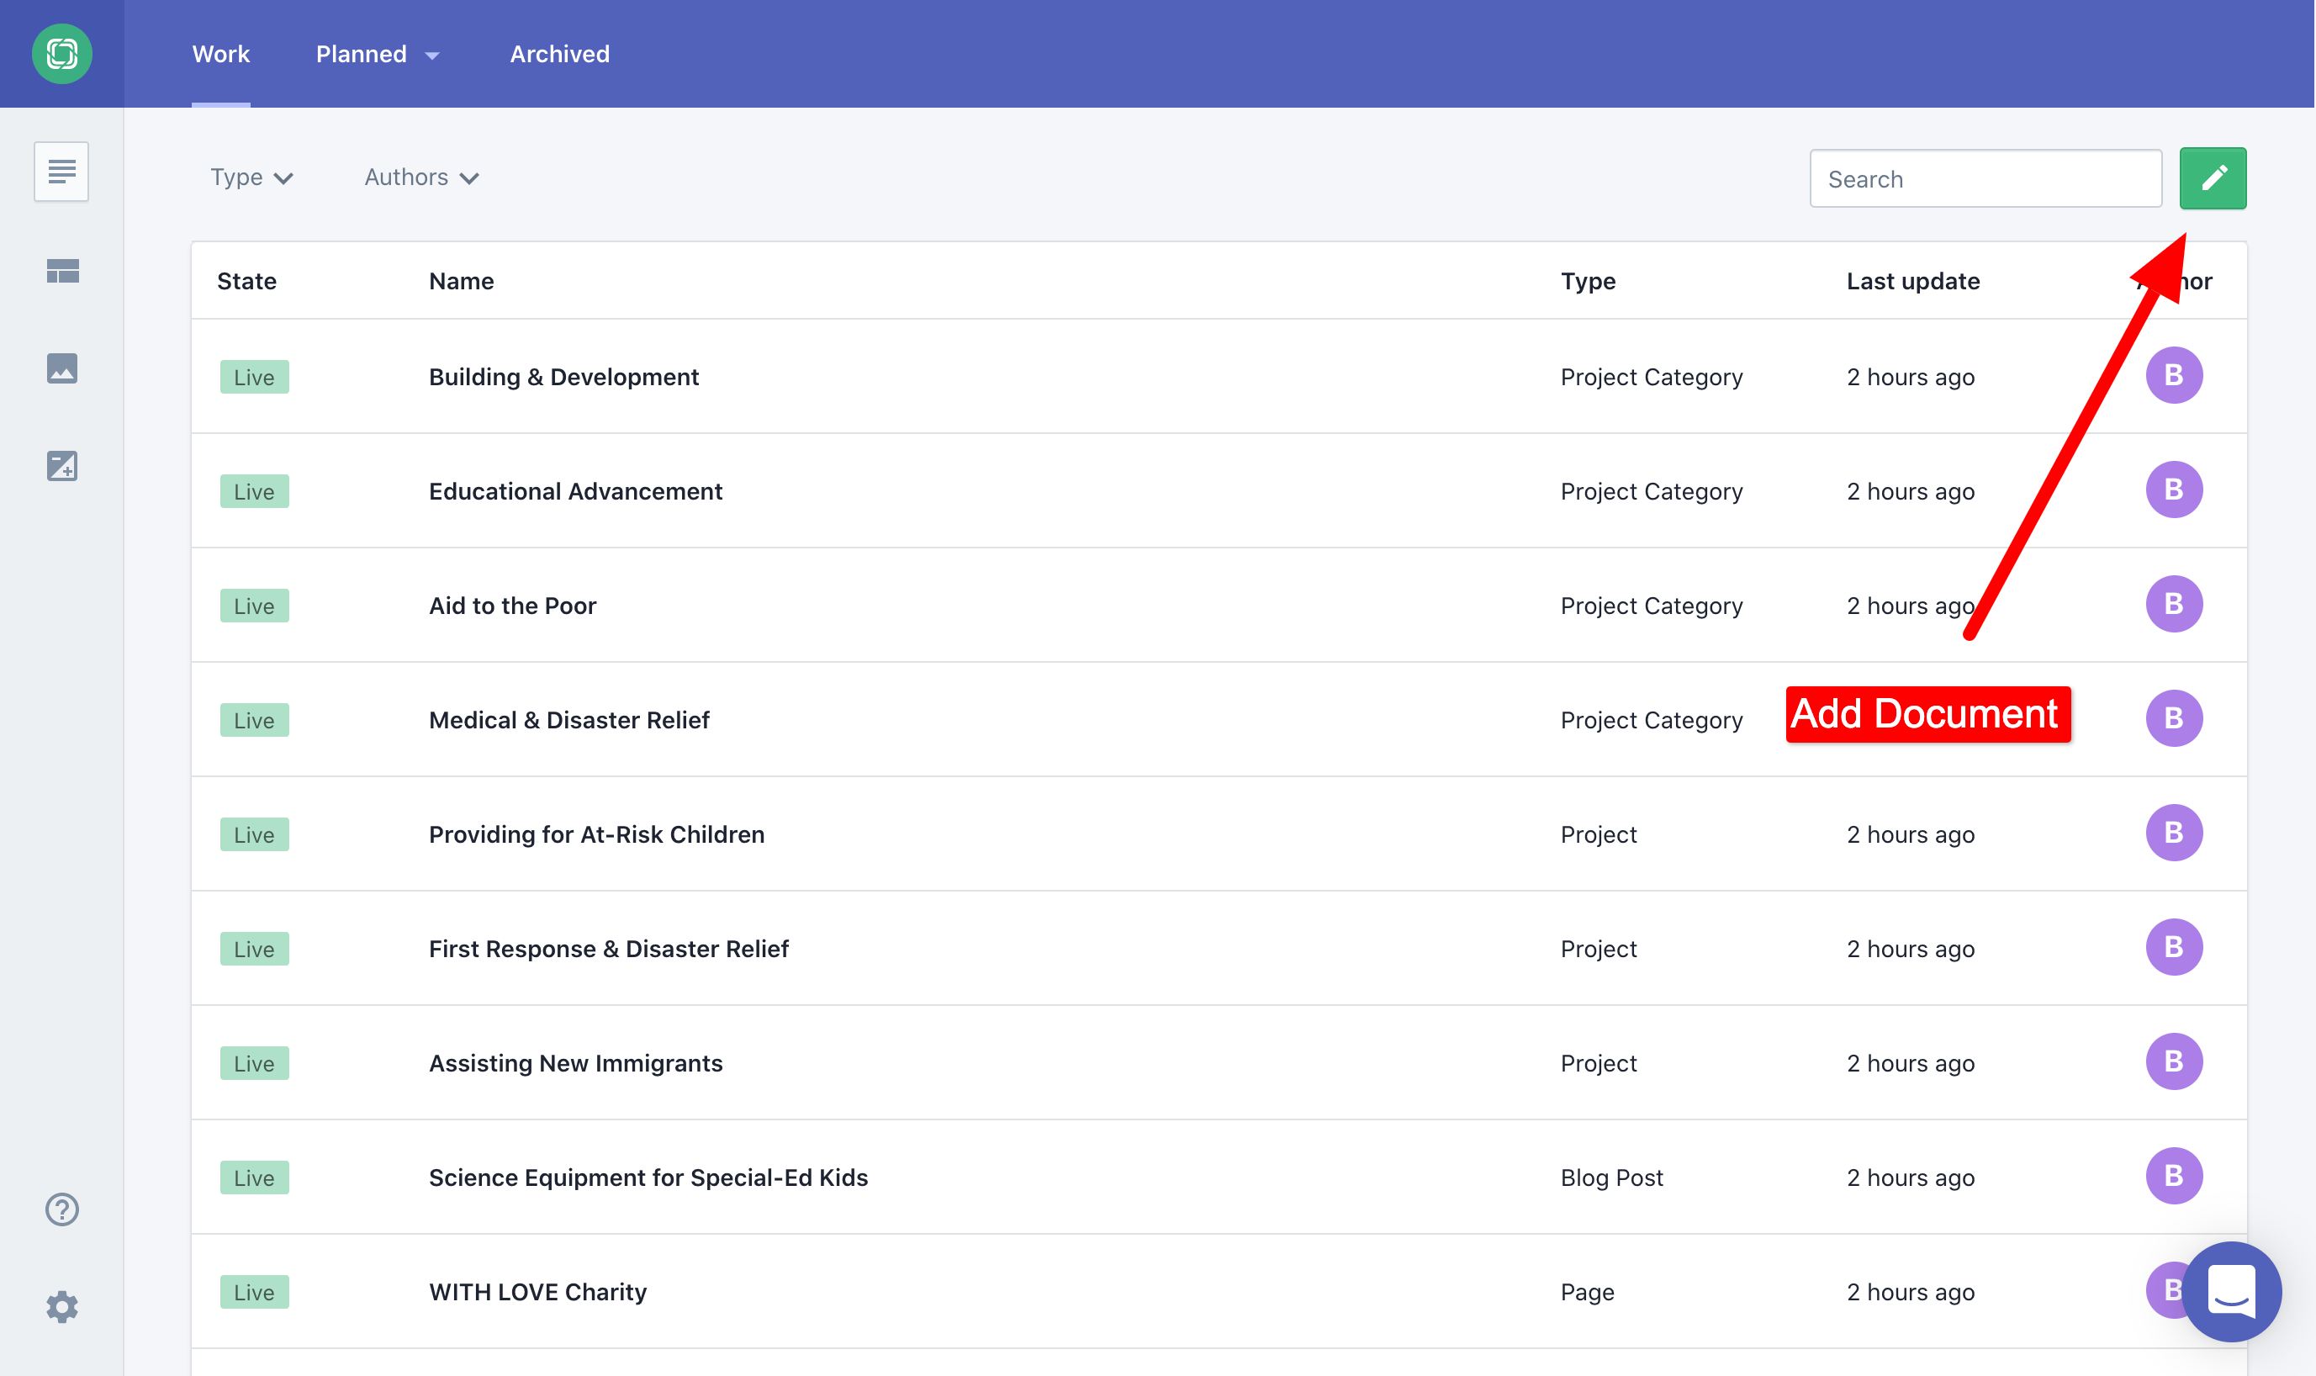This screenshot has width=2316, height=1376.
Task: Open the settings gear icon
Action: (x=62, y=1306)
